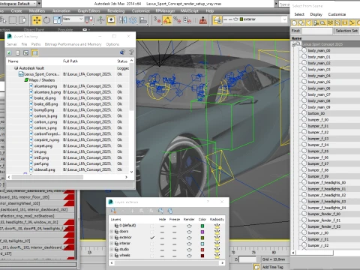Select the Rotate tool in main toolbar
This screenshot has width=360, height=270.
click(46, 20)
